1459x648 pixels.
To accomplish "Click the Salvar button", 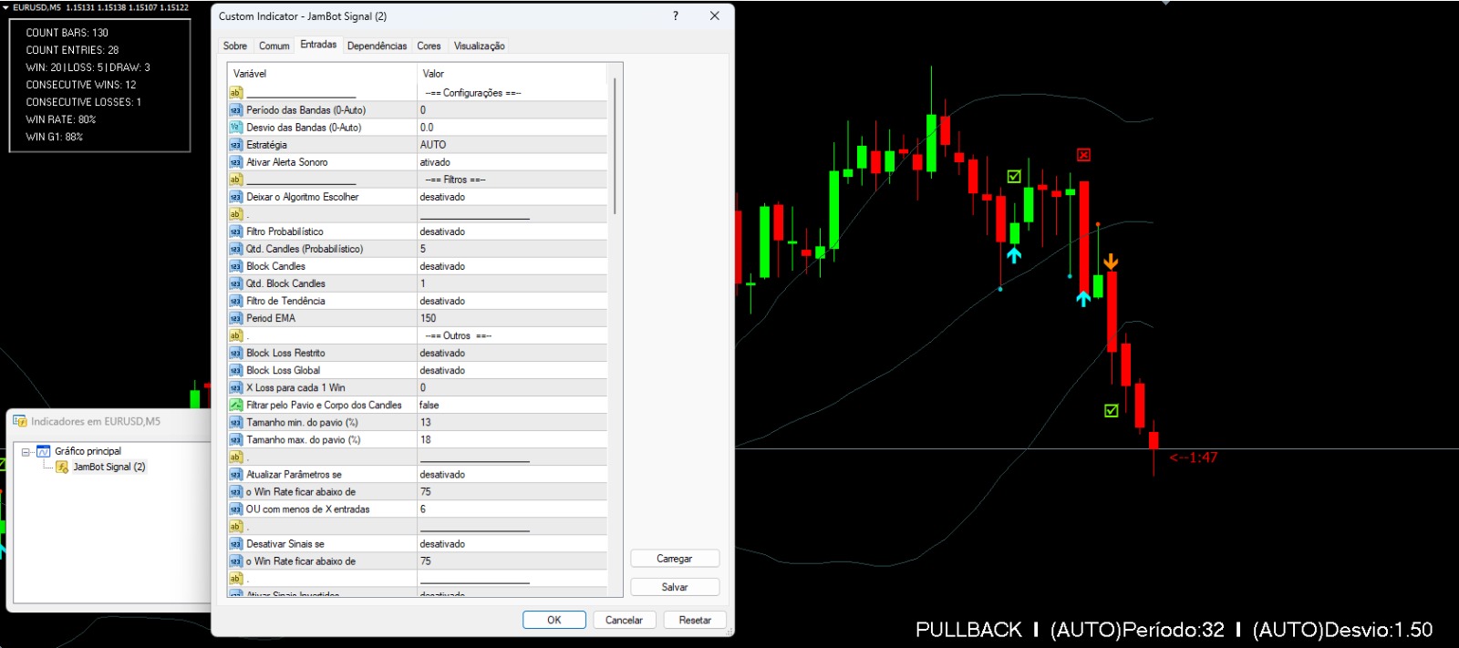I will 675,587.
